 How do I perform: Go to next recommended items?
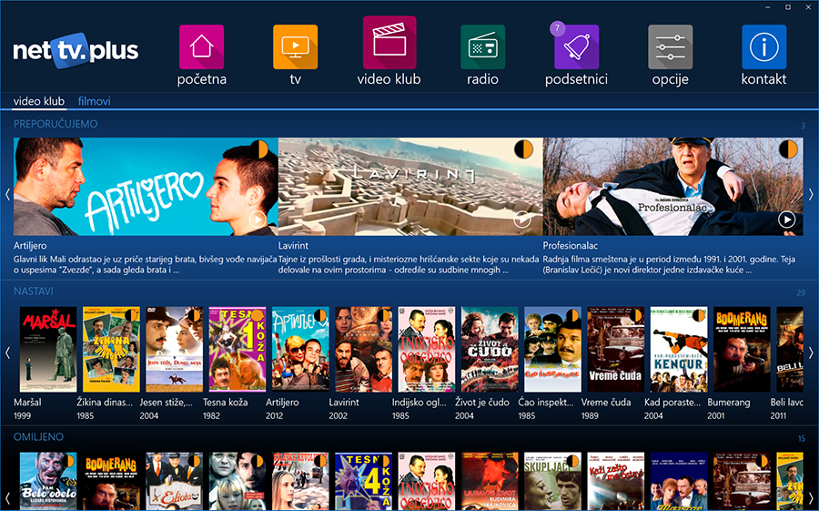click(811, 195)
